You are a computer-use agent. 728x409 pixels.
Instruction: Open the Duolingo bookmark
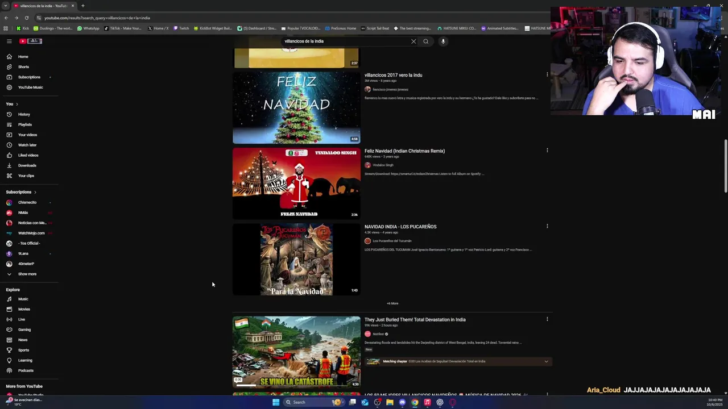point(53,28)
